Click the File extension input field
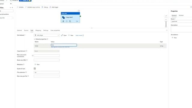This screenshot has height=108, width=192. tap(47, 72)
